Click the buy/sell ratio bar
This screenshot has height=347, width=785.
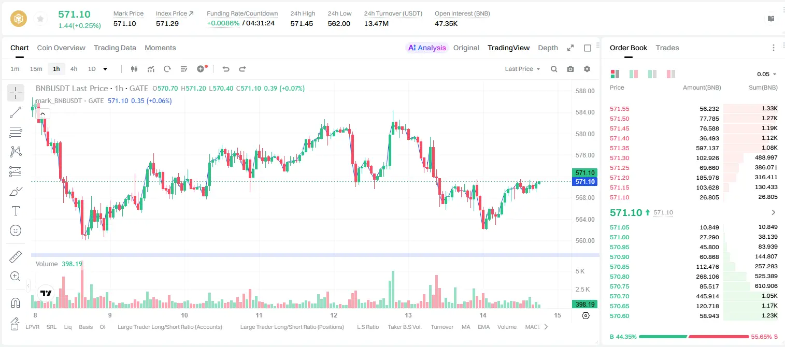[x=694, y=337]
